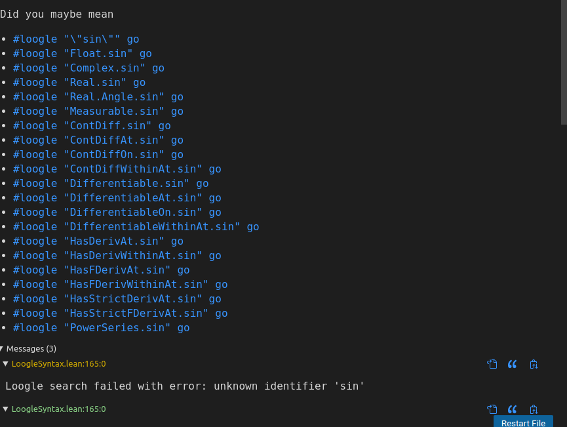567x427 pixels.
Task: Open suggestion #loogle "Complex.sin" go
Action: click(88, 68)
